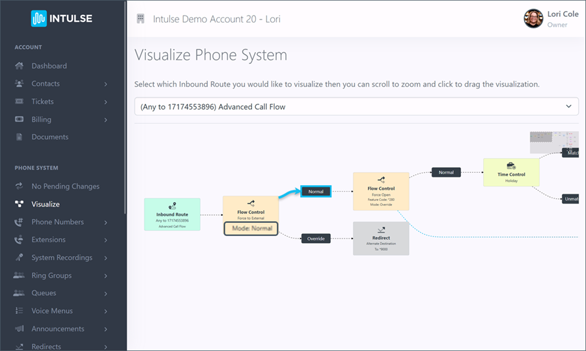Image resolution: width=586 pixels, height=351 pixels.
Task: Expand the Contacts submenu chevron
Action: pyautogui.click(x=105, y=84)
